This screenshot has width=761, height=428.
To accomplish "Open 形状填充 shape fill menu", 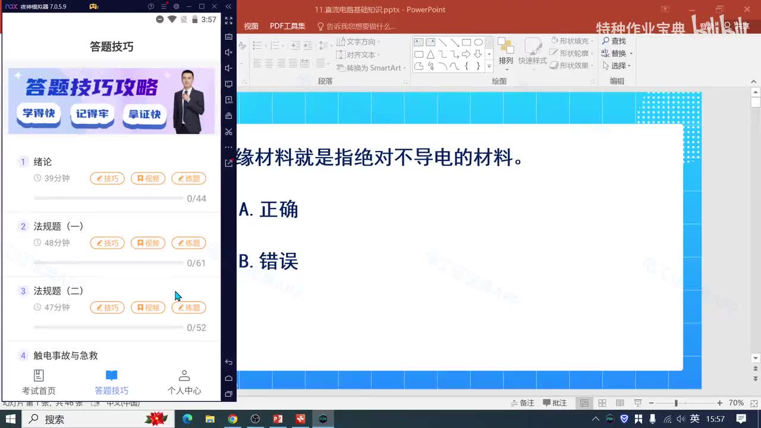I will [573, 41].
